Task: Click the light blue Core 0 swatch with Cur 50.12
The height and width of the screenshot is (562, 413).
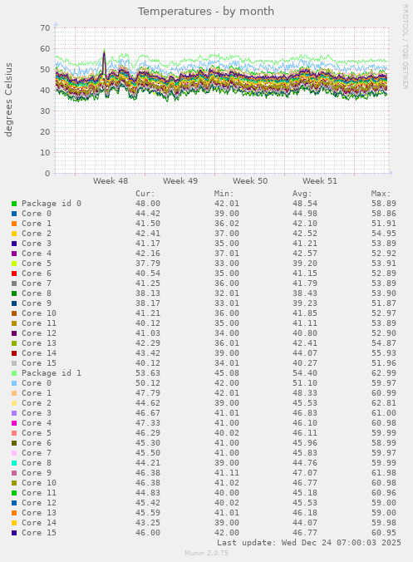Action: tap(14, 383)
